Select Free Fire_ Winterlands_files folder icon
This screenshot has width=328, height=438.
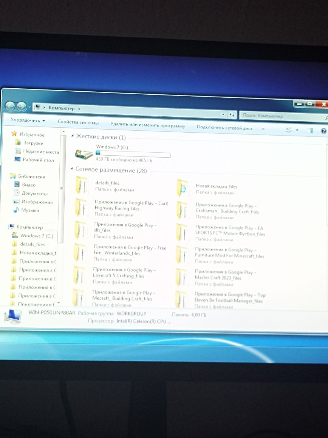click(x=80, y=253)
